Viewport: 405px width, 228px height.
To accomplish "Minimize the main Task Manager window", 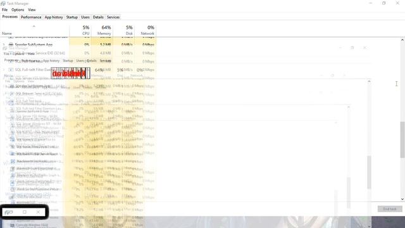I will click(x=371, y=3).
